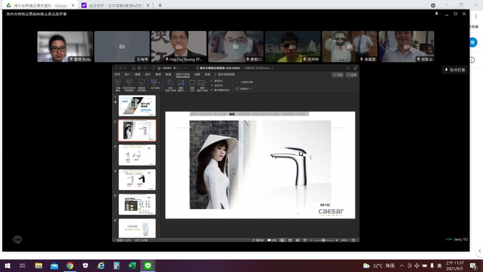483x272 pixels.
Task: Open the 自訂放映 dropdown arrow
Action: pos(159,82)
